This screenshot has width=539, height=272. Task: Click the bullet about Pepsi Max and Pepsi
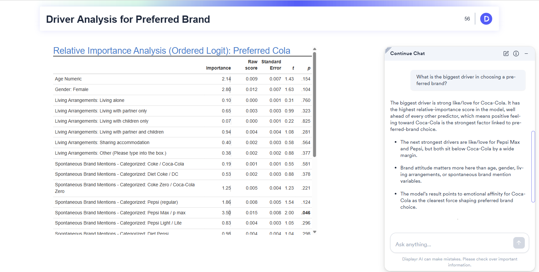[x=461, y=149]
